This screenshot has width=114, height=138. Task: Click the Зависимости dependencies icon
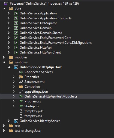pyautogui.click(x=21, y=82)
